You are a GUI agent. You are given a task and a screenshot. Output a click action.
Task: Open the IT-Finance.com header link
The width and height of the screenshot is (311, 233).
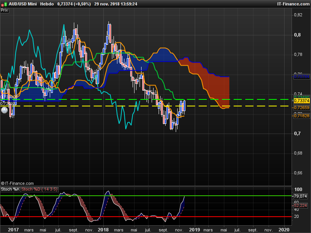click(293, 4)
